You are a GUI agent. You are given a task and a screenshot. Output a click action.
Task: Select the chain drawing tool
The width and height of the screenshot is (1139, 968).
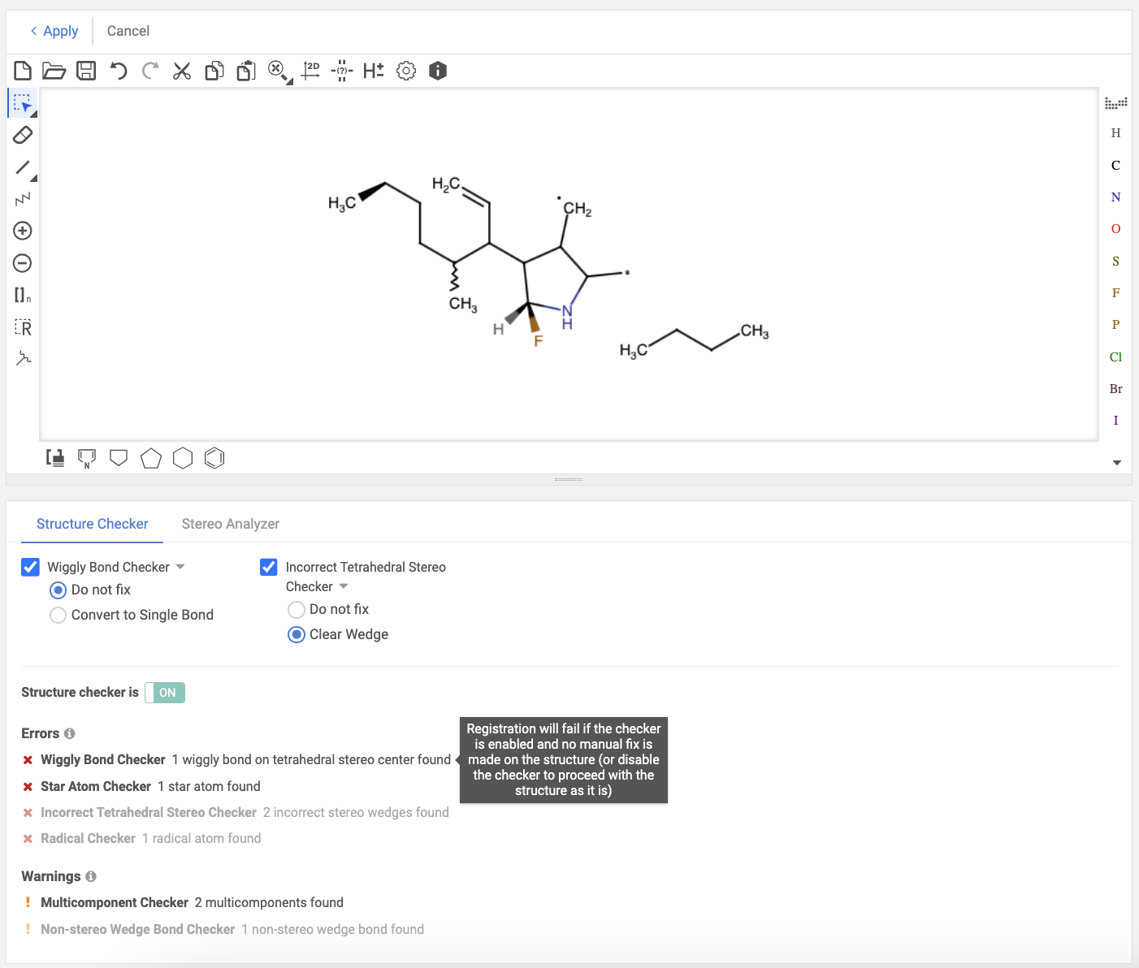pyautogui.click(x=23, y=199)
